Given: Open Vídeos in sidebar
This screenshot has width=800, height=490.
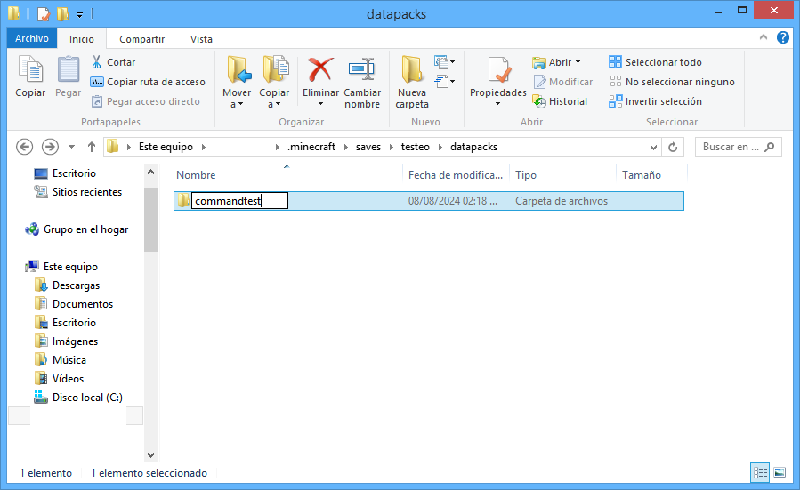Looking at the screenshot, I should click(x=60, y=379).
